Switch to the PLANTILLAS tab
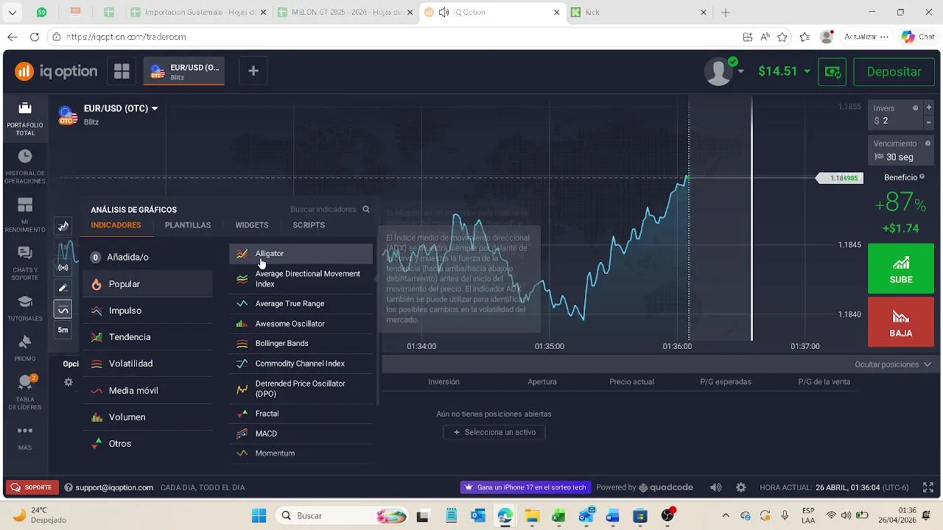This screenshot has width=943, height=530. click(188, 225)
